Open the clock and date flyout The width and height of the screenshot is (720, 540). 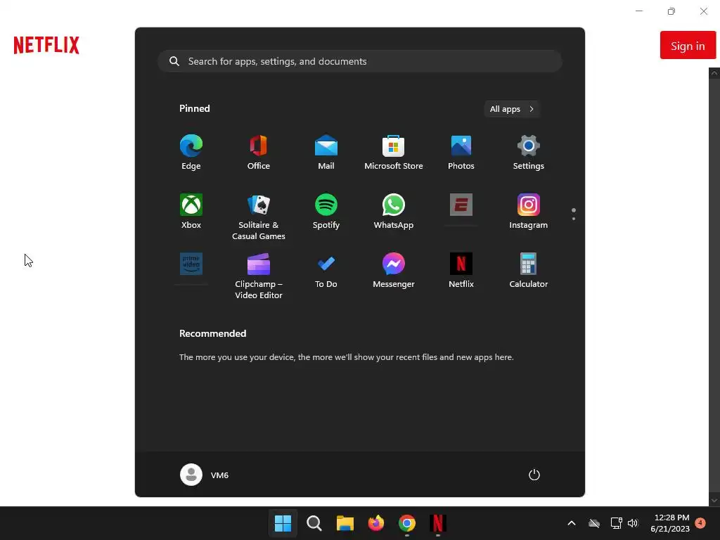pos(670,523)
